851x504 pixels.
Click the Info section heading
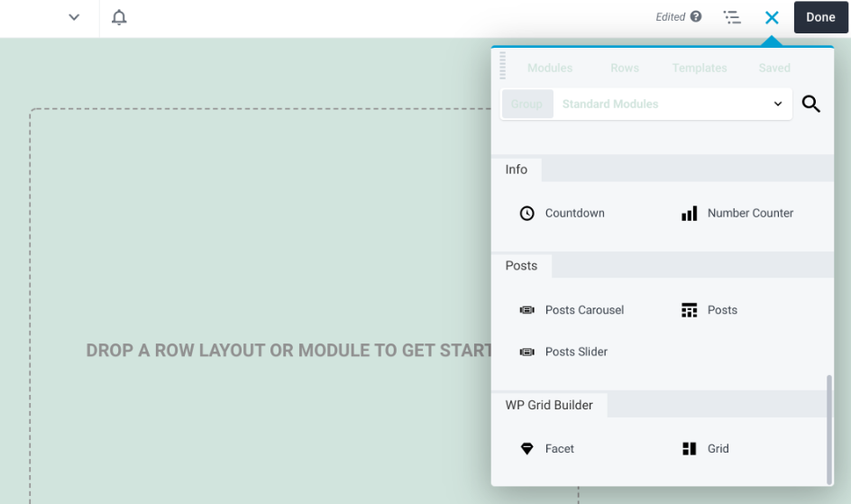click(x=517, y=170)
